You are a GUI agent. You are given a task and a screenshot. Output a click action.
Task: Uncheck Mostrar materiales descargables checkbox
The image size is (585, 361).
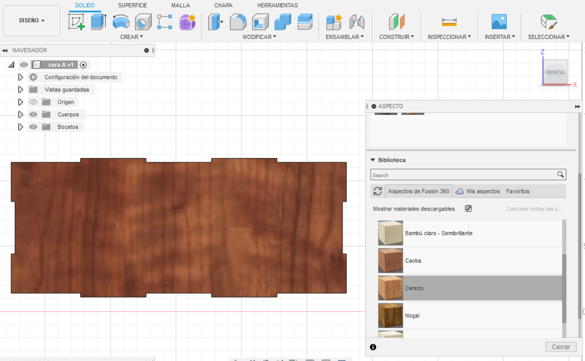[468, 208]
